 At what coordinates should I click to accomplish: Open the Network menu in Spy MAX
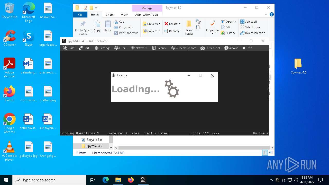click(139, 48)
